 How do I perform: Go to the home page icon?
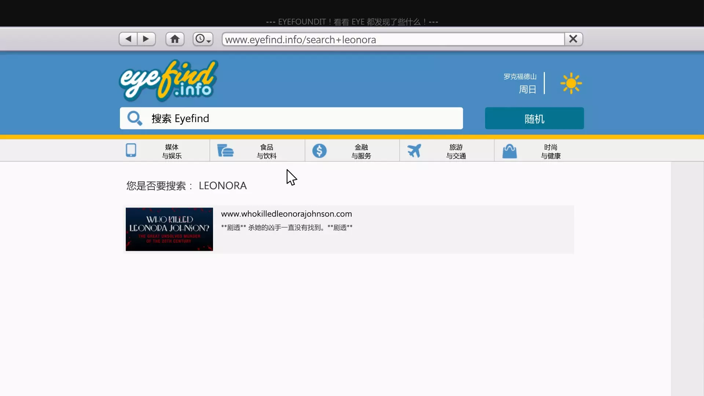(175, 39)
